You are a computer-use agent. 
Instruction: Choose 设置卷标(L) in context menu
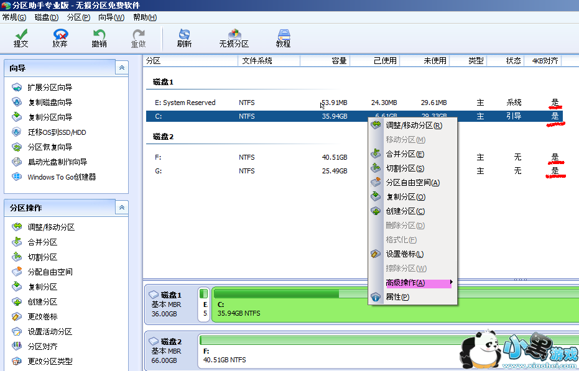[413, 254]
